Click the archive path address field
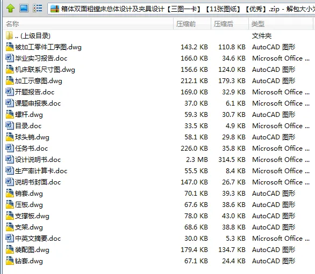 click(181, 9)
